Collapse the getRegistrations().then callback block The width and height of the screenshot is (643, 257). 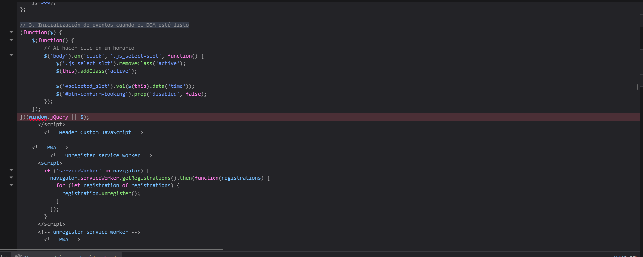11,177
